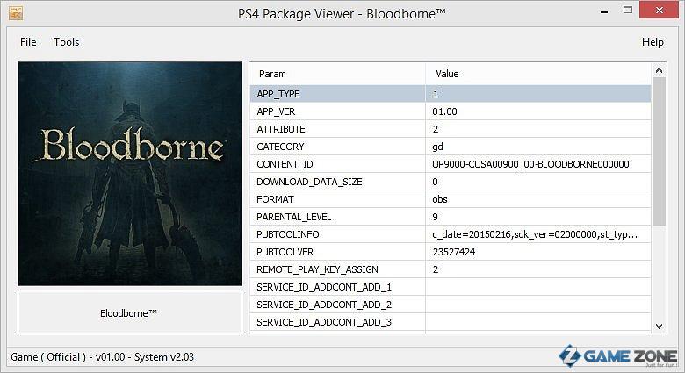685x373 pixels.
Task: Select the SERVICE_ID_ADDCONT_ADD_1 row
Action: pos(451,287)
